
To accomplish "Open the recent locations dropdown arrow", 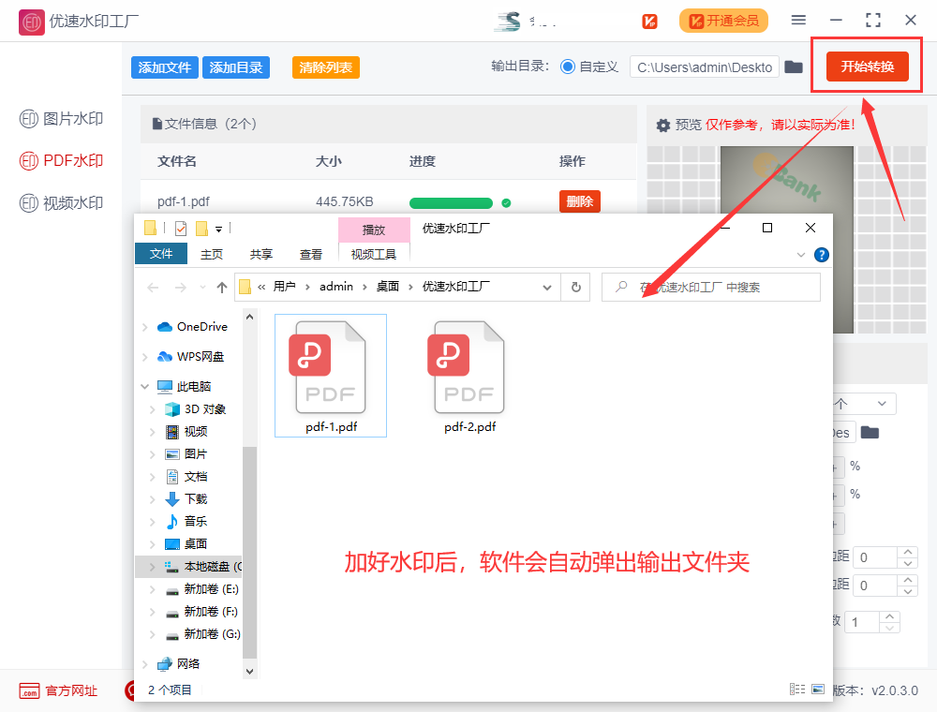I will tap(202, 288).
